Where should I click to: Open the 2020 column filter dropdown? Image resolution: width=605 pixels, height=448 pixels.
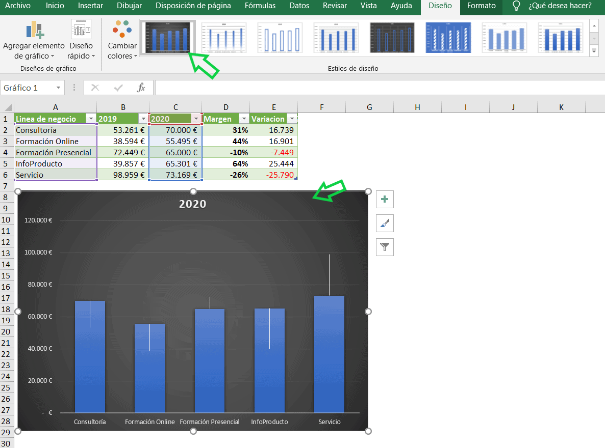point(196,119)
